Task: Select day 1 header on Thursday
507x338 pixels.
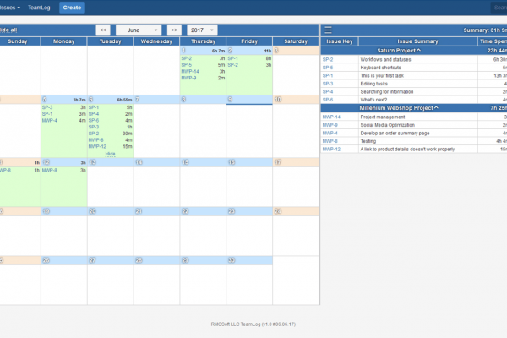Action: pos(203,51)
